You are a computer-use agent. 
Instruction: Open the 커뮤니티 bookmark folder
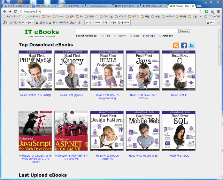(91, 16)
